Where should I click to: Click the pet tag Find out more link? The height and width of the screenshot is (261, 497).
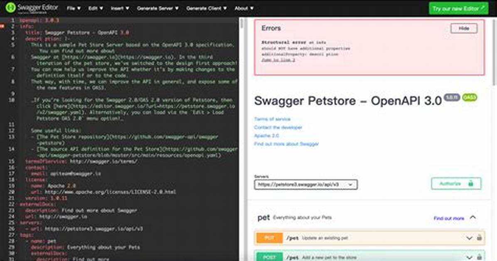pyautogui.click(x=448, y=218)
